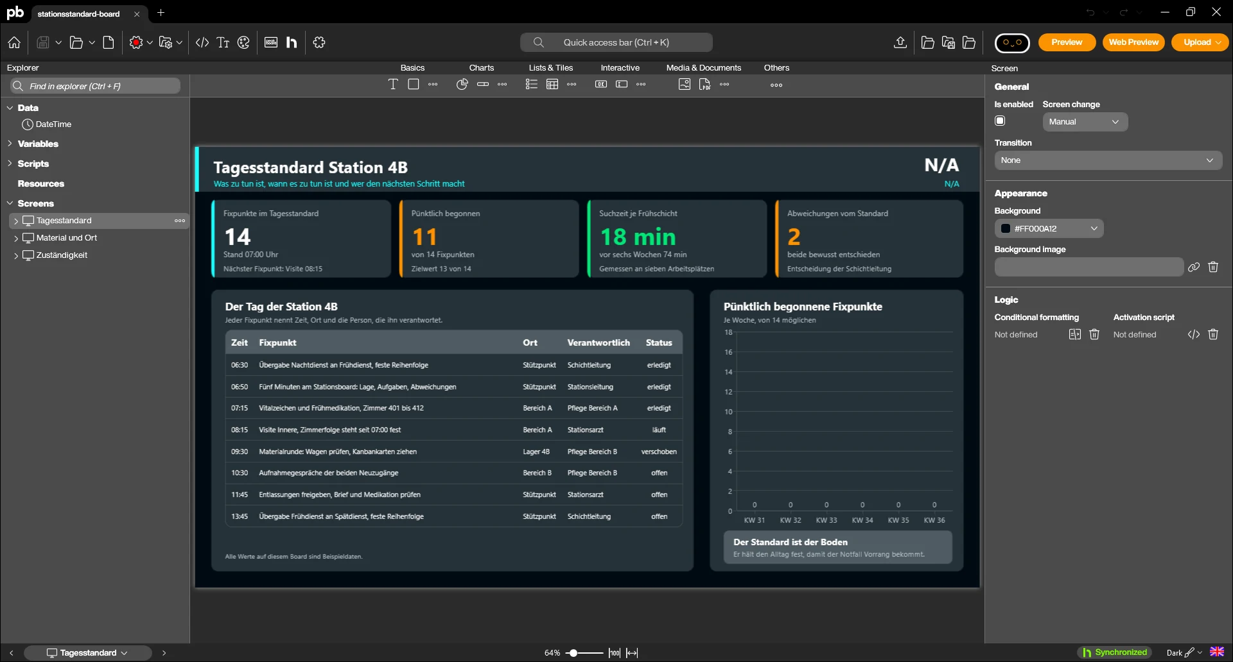The width and height of the screenshot is (1233, 662).
Task: Click the robot face assistant button
Action: (x=1012, y=42)
